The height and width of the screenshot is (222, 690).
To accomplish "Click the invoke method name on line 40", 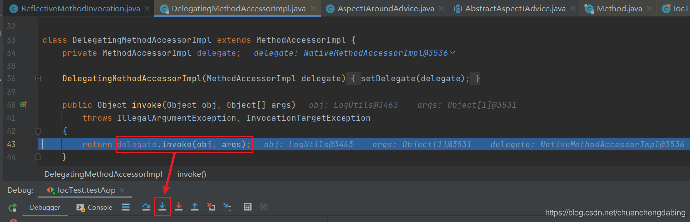I will [147, 105].
